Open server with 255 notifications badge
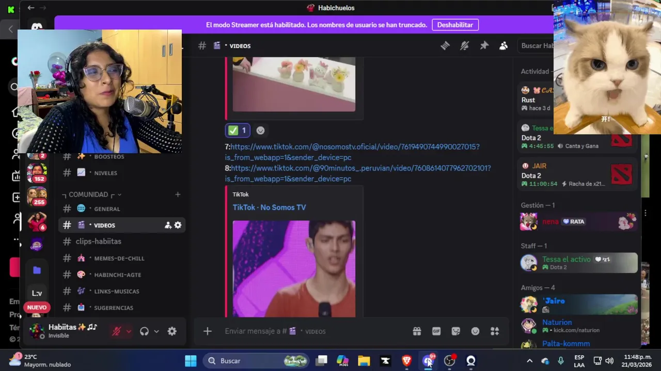661x371 pixels. point(37,197)
